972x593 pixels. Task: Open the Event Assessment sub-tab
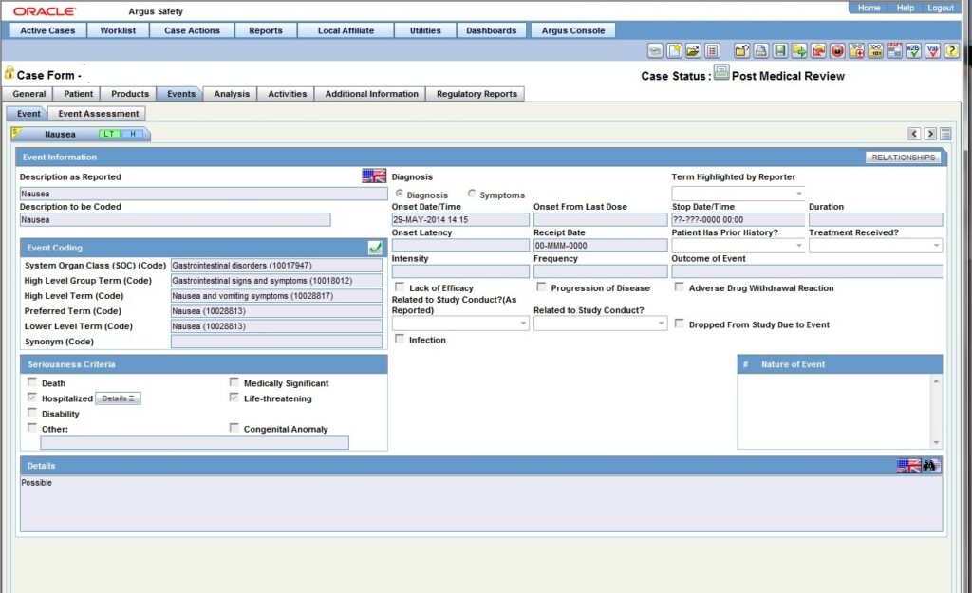[x=99, y=114]
